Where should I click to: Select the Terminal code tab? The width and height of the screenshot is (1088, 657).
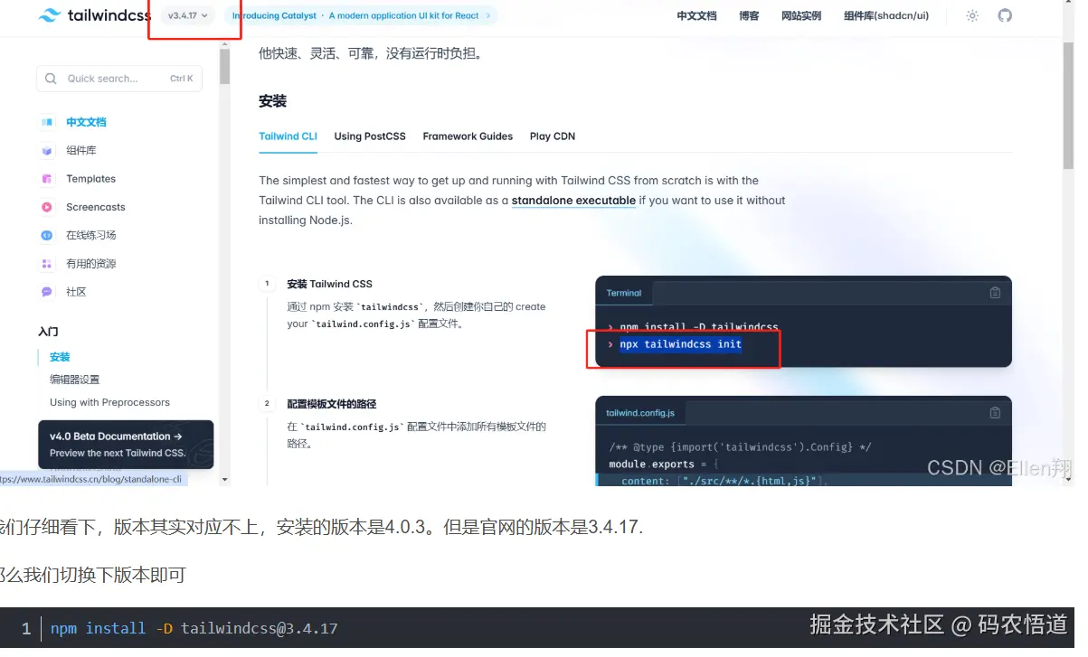[624, 293]
